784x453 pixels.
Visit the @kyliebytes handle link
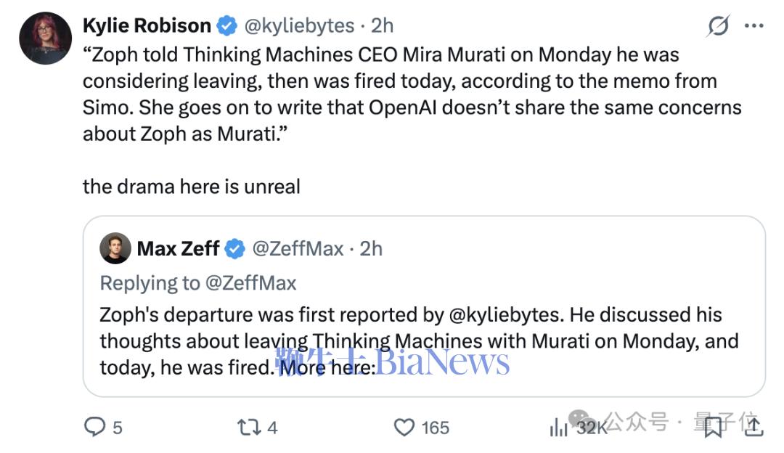pos(298,26)
